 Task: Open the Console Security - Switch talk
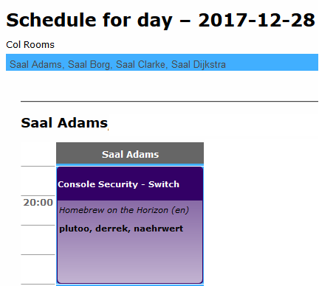click(x=118, y=184)
